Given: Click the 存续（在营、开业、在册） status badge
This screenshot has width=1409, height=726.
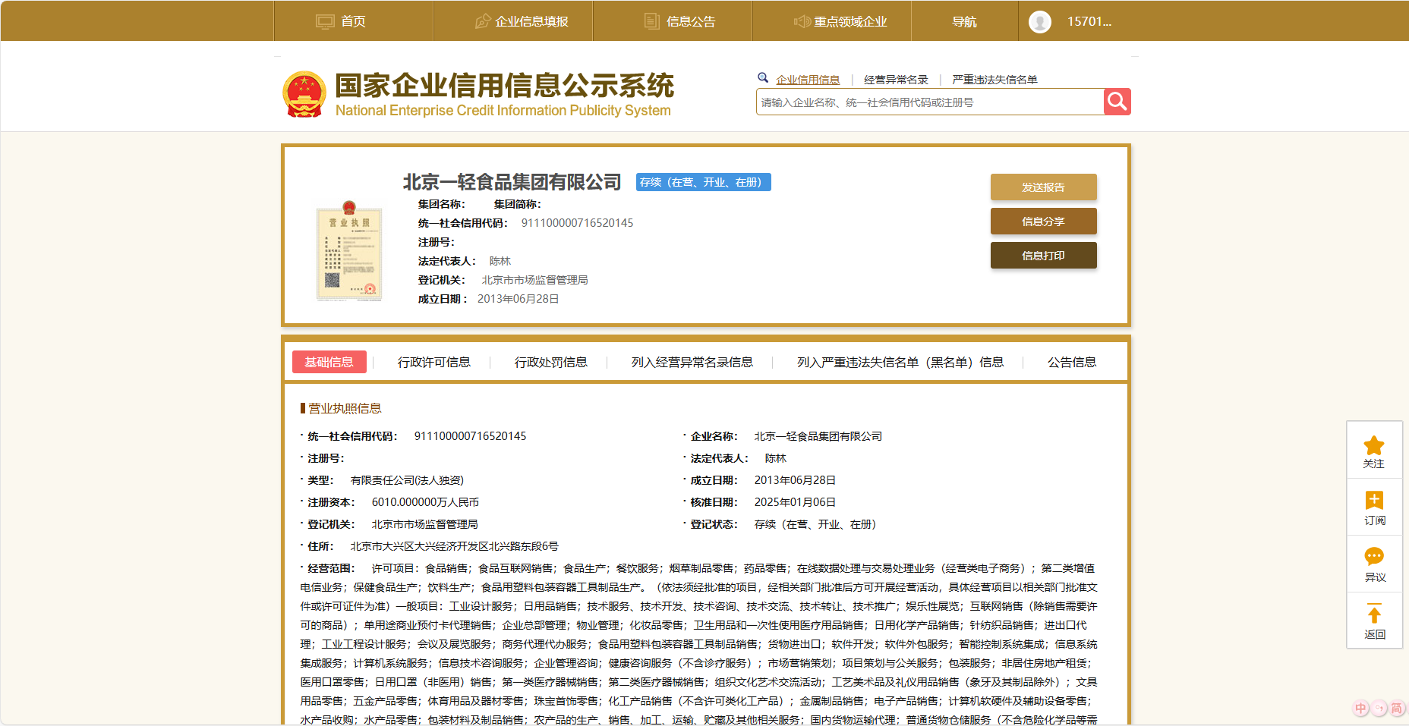Looking at the screenshot, I should coord(704,182).
